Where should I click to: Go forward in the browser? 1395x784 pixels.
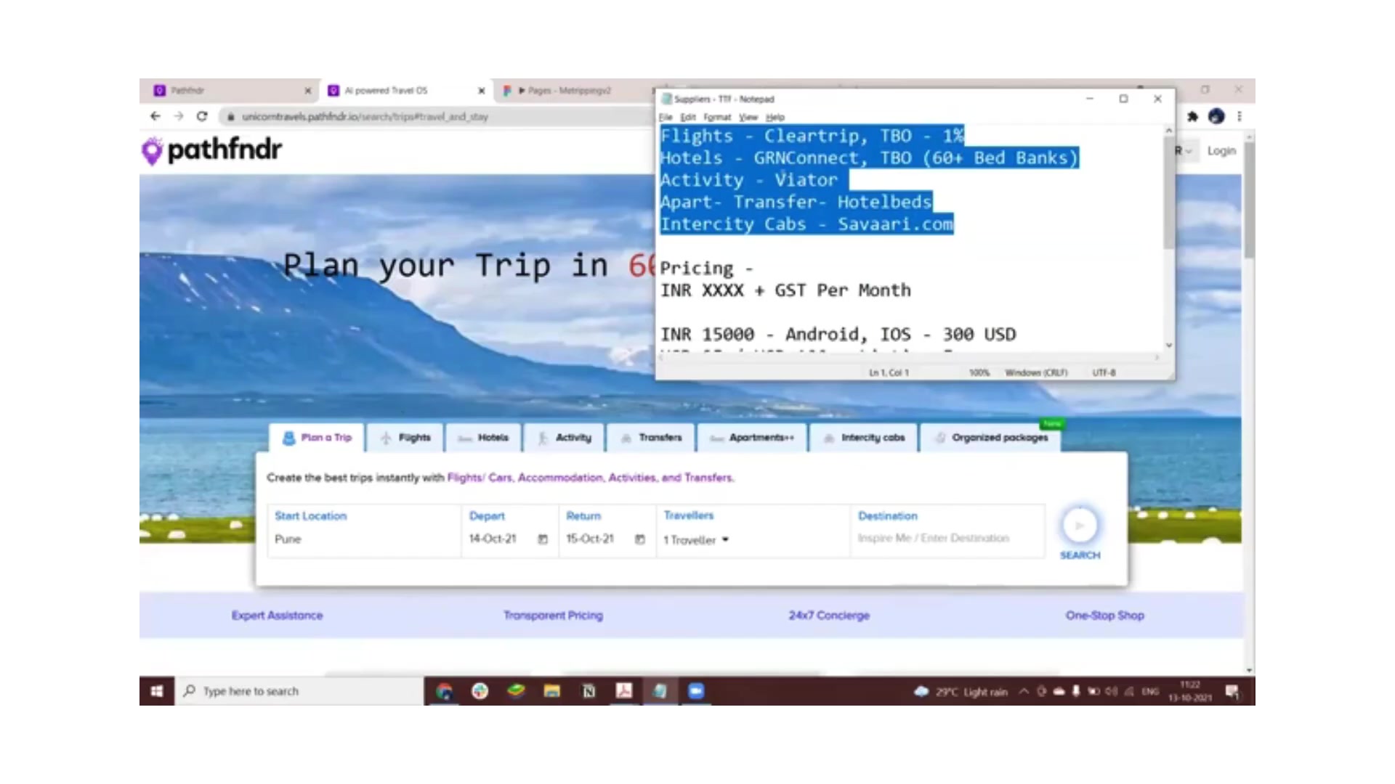pyautogui.click(x=179, y=116)
